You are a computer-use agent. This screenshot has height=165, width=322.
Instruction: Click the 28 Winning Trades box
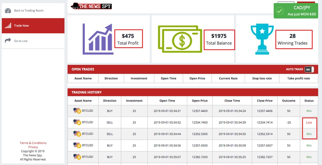point(292,39)
